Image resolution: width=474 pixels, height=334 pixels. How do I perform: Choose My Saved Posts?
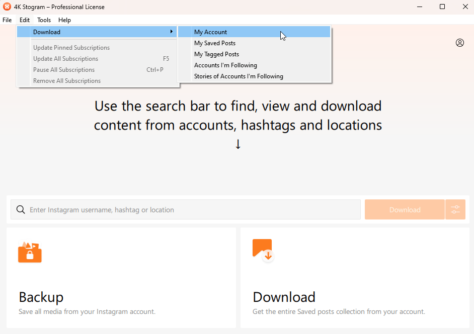254,43
